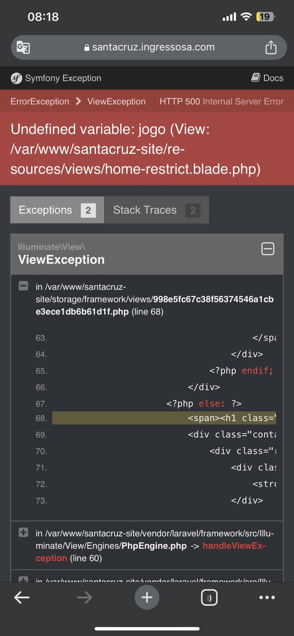Click the Symfony logo icon
This screenshot has width=294, height=636.
click(x=16, y=78)
